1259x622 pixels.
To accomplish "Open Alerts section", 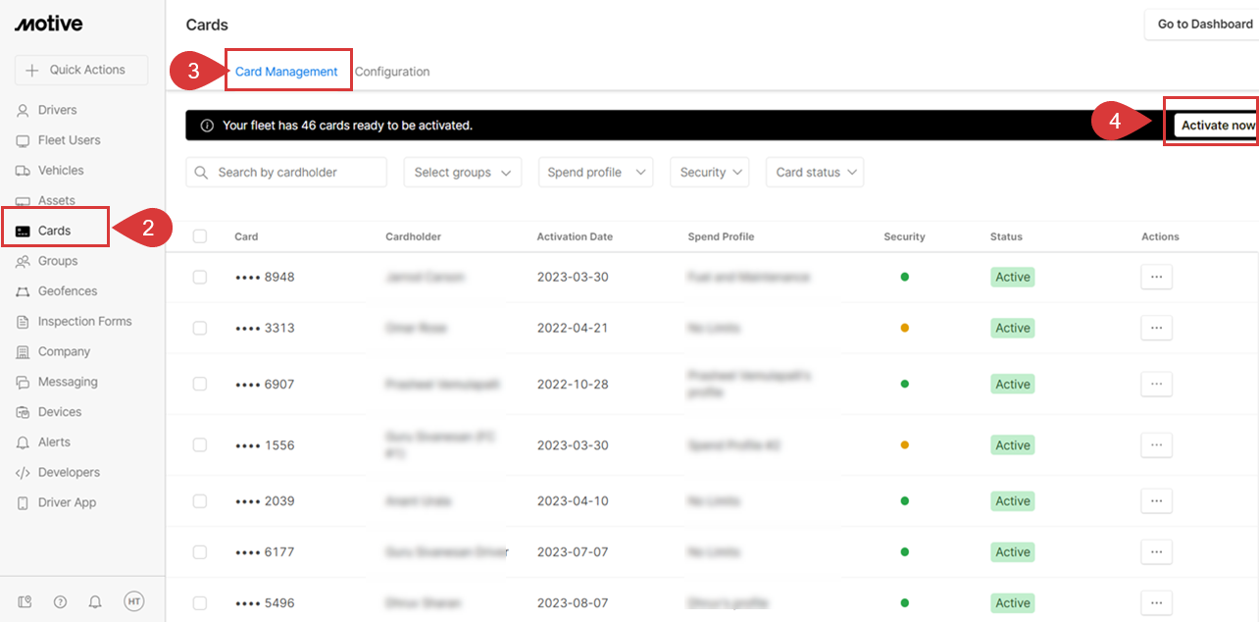I will click(54, 442).
